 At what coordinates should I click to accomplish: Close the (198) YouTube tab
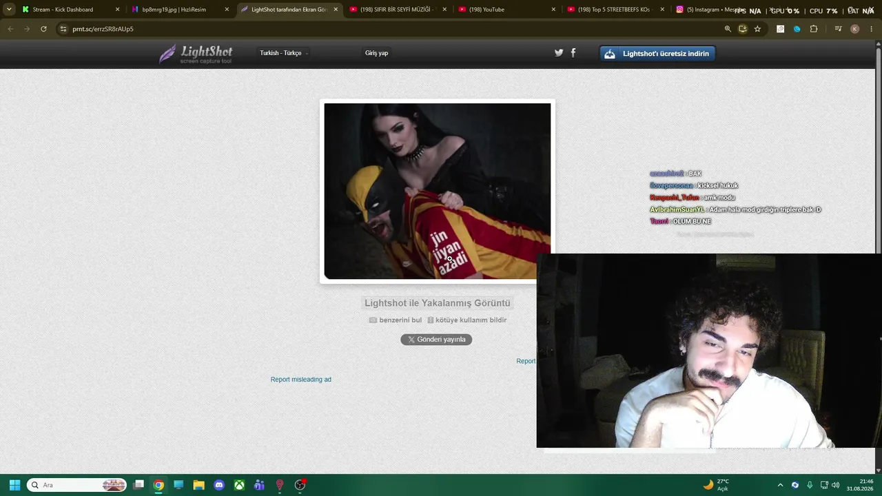(x=553, y=10)
